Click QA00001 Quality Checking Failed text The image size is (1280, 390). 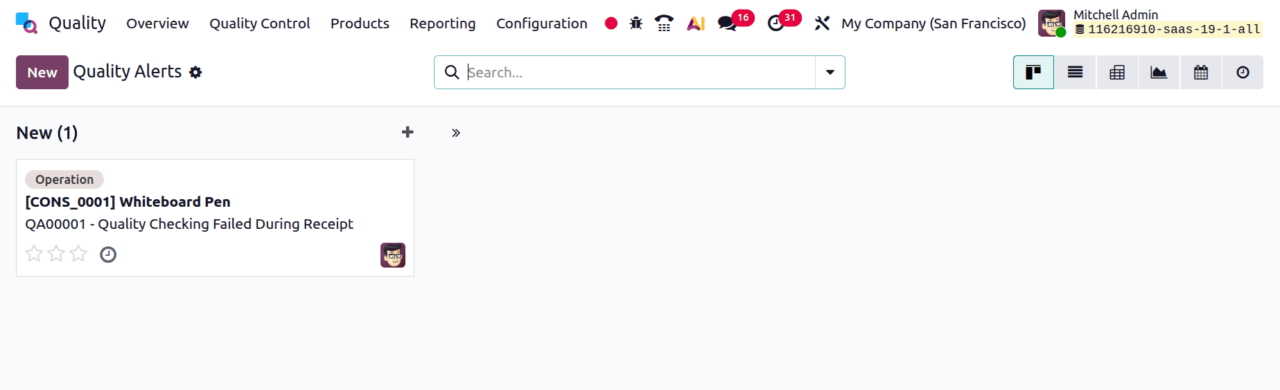(x=189, y=224)
